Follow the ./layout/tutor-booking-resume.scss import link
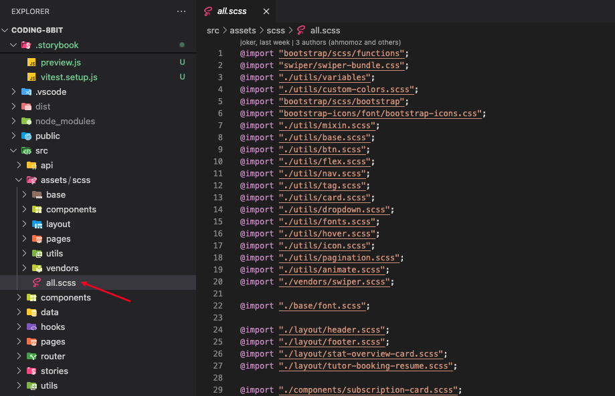This screenshot has height=396, width=615. click(x=365, y=366)
